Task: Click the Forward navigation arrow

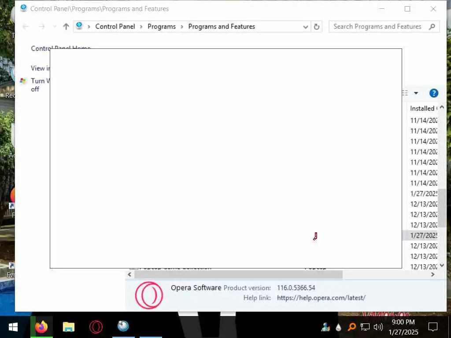Action: click(42, 27)
